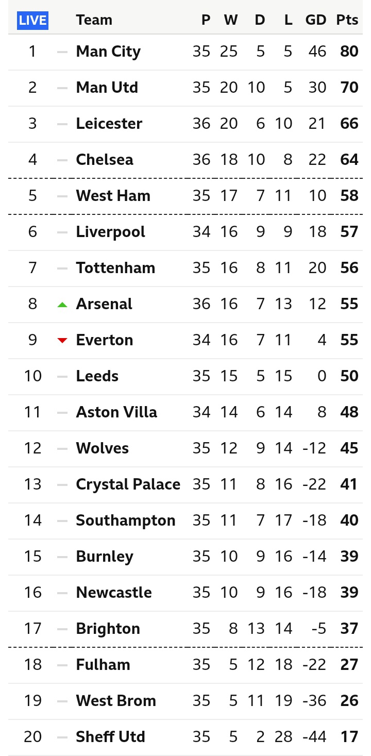Image resolution: width=371 pixels, height=756 pixels.
Task: Click the W column header
Action: click(x=231, y=20)
